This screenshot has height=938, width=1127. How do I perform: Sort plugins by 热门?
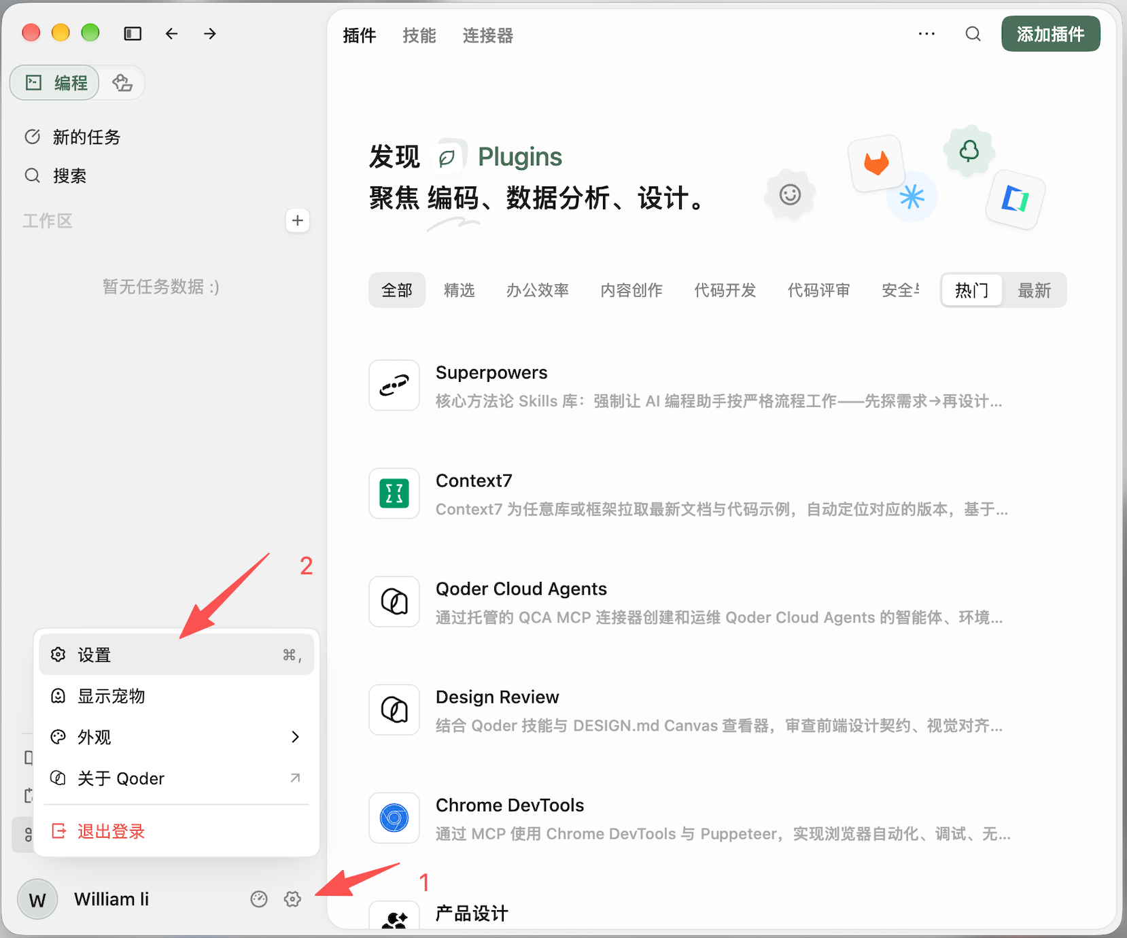972,290
